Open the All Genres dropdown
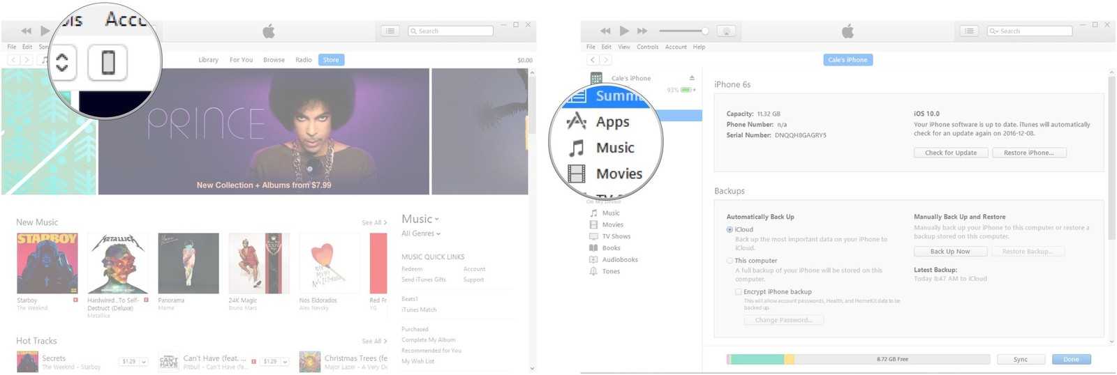 coord(421,234)
